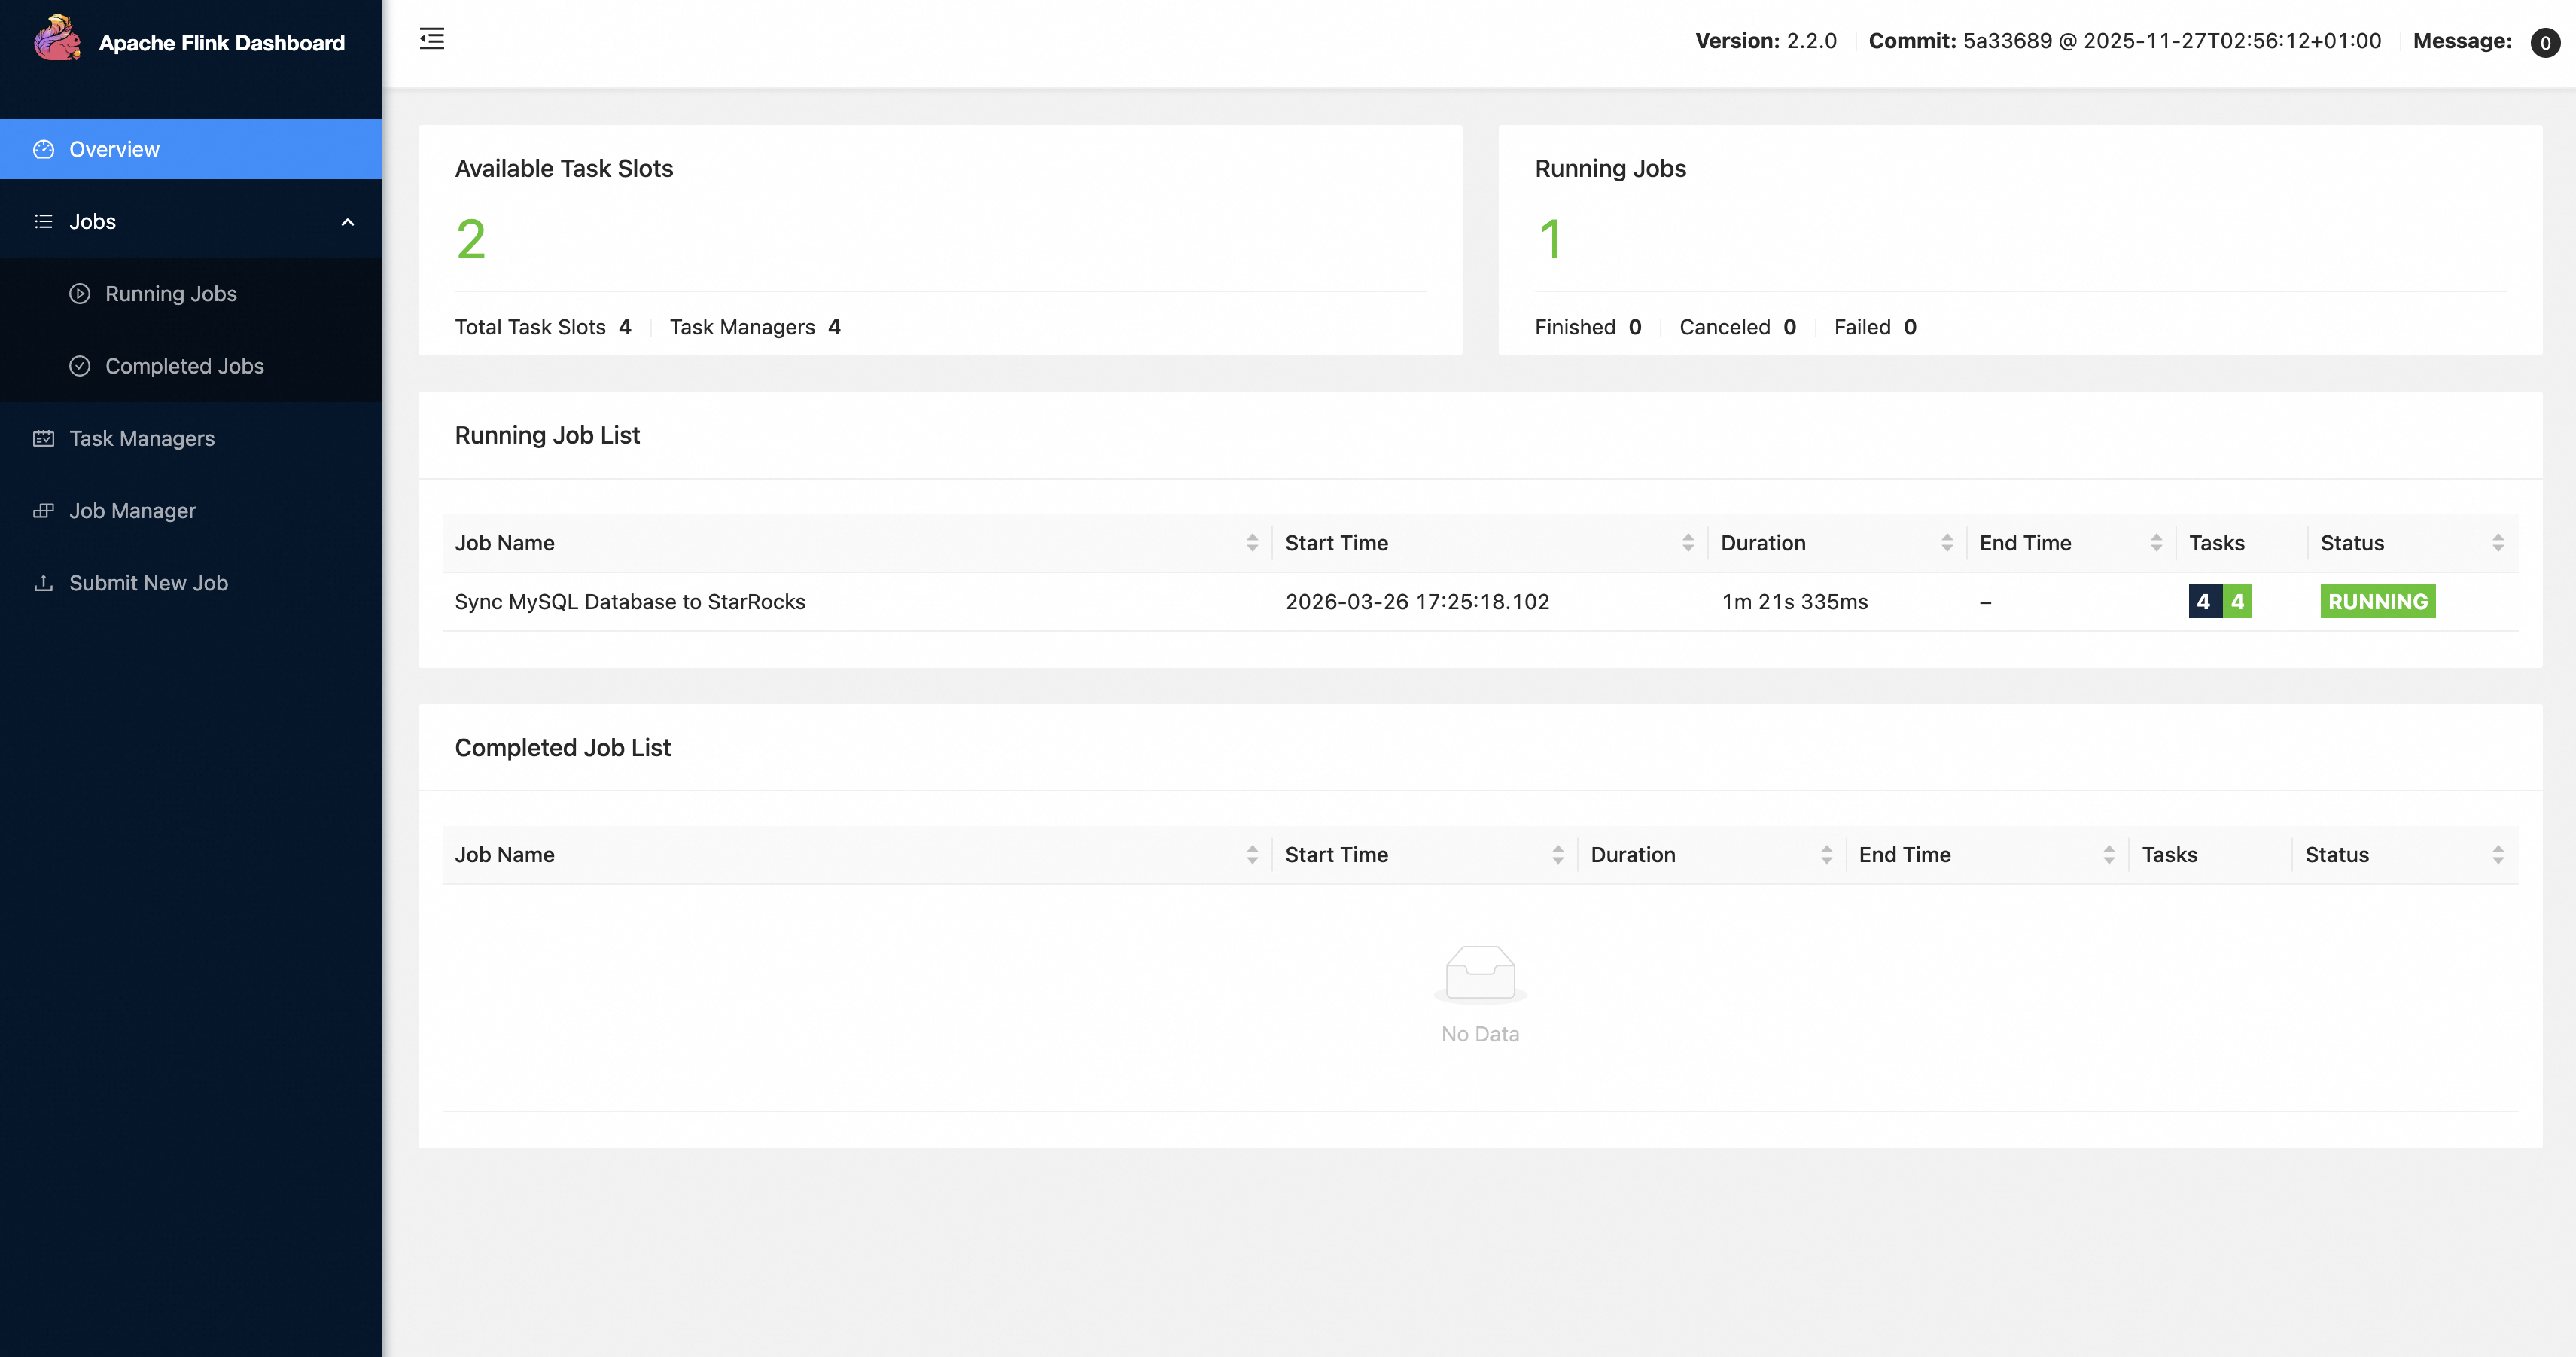The image size is (2576, 1357).
Task: Click the Apache Flink squirrel logo
Action: [57, 39]
